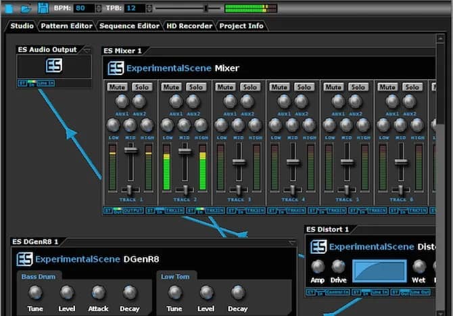Click the ES Mixer 1 title label

tap(123, 51)
